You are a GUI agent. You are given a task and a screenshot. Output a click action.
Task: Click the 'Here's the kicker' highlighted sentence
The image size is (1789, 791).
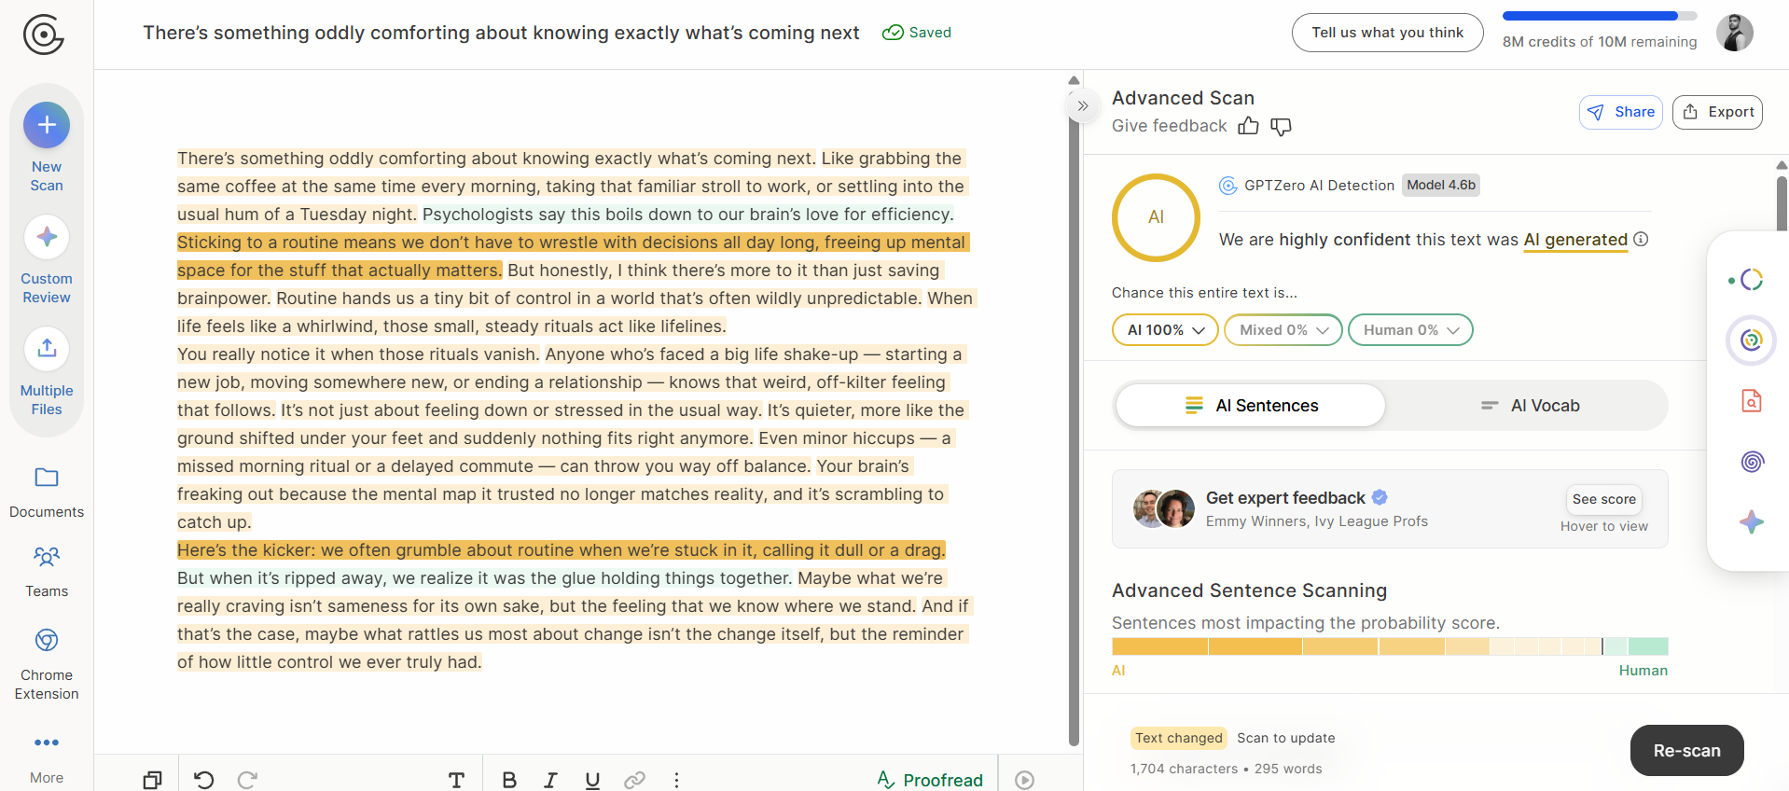pos(562,550)
